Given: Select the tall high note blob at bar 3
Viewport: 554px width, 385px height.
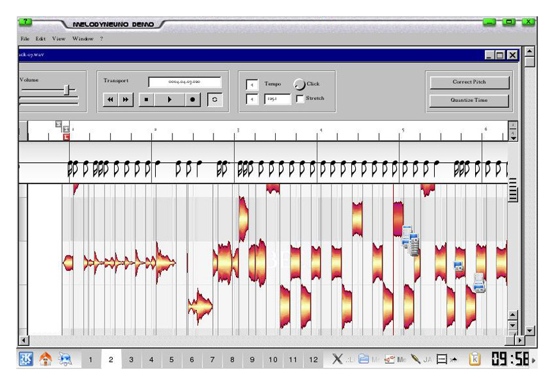Looking at the screenshot, I should point(244,219).
